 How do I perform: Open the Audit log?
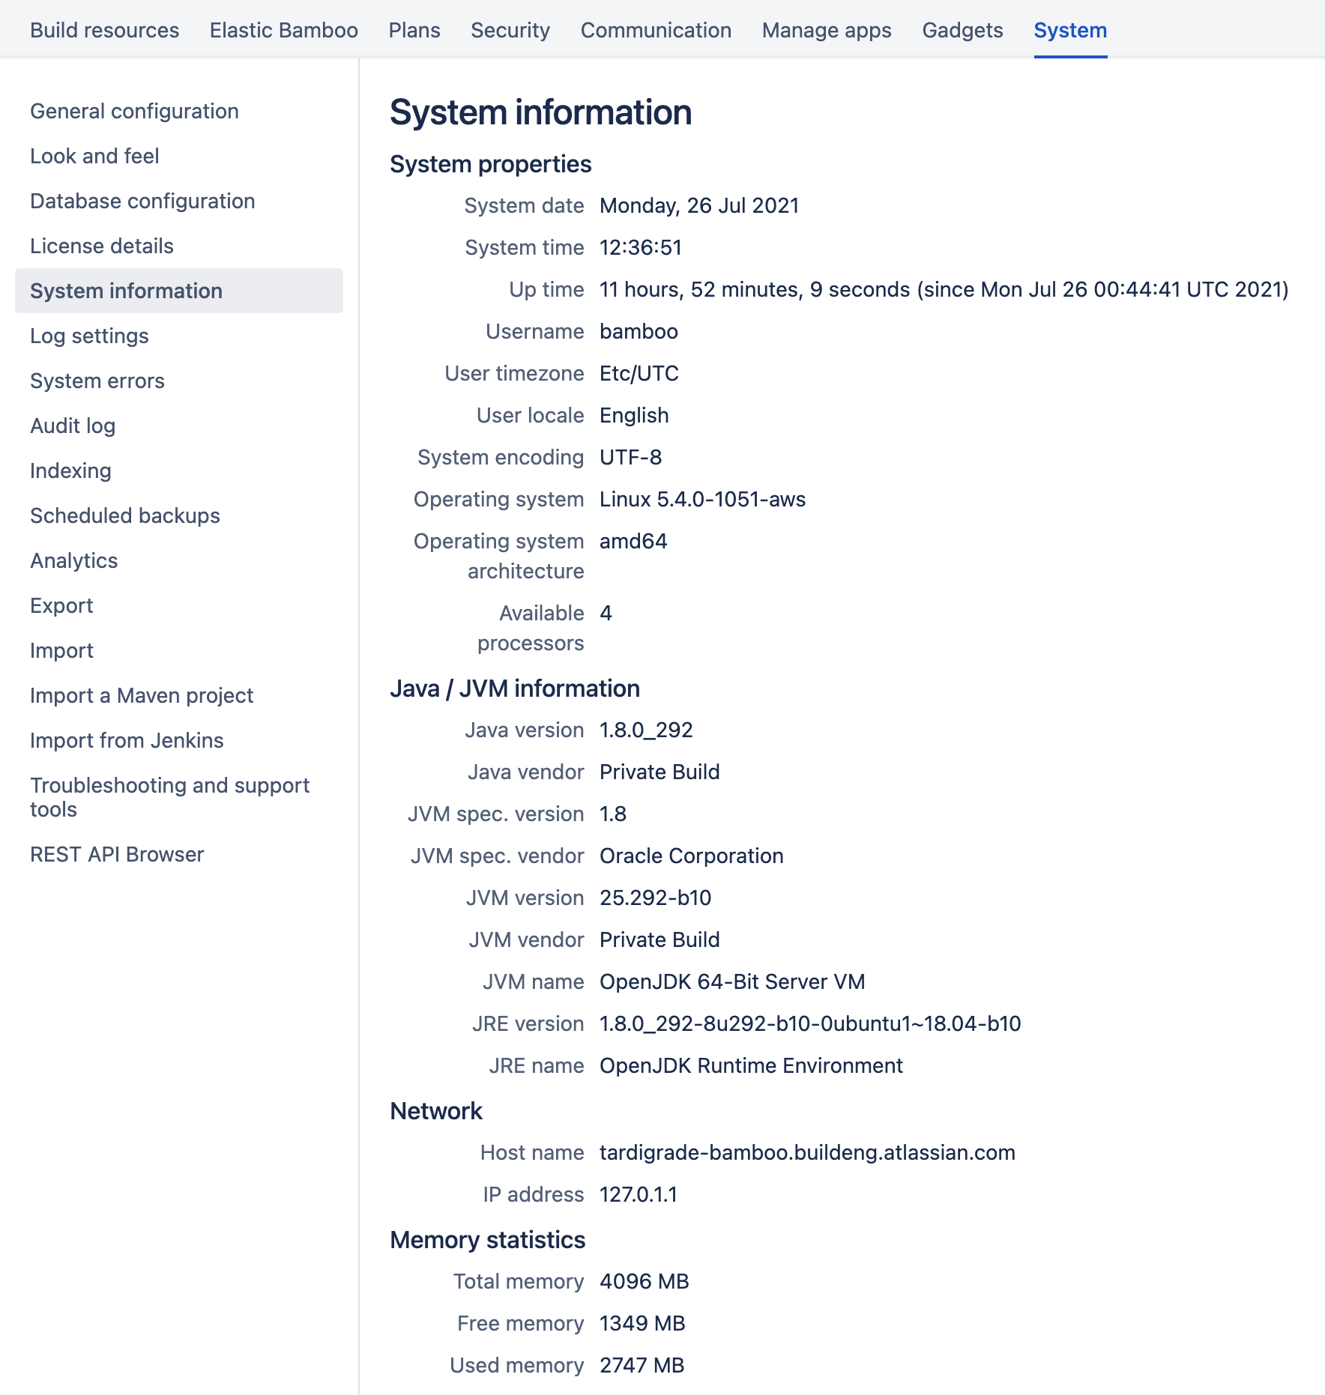[73, 426]
